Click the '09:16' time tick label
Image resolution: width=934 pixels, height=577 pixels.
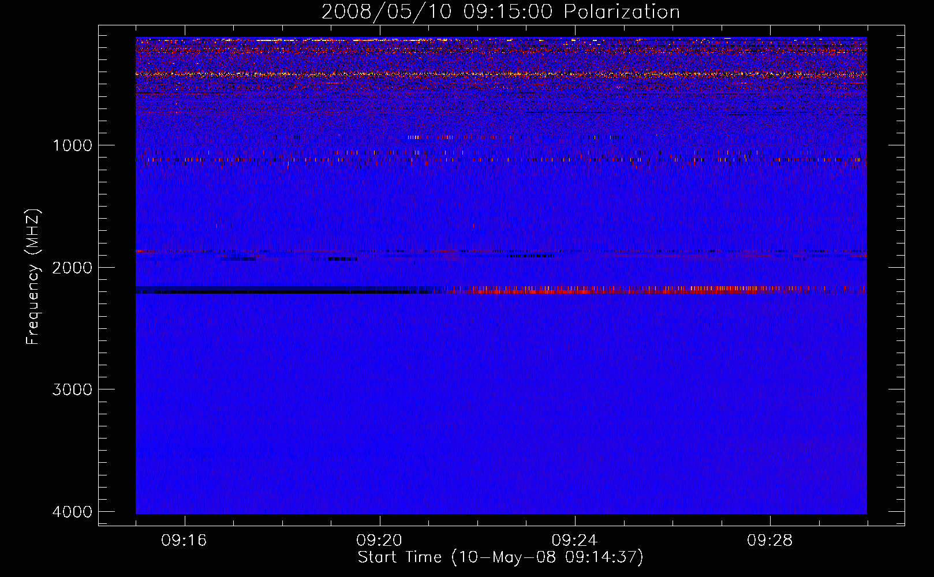pos(184,540)
